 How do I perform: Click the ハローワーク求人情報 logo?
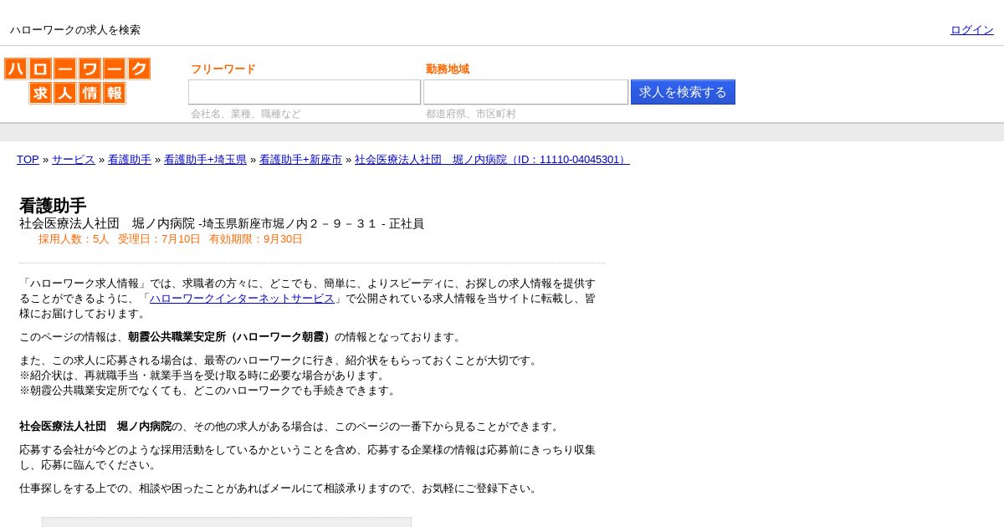coord(77,81)
